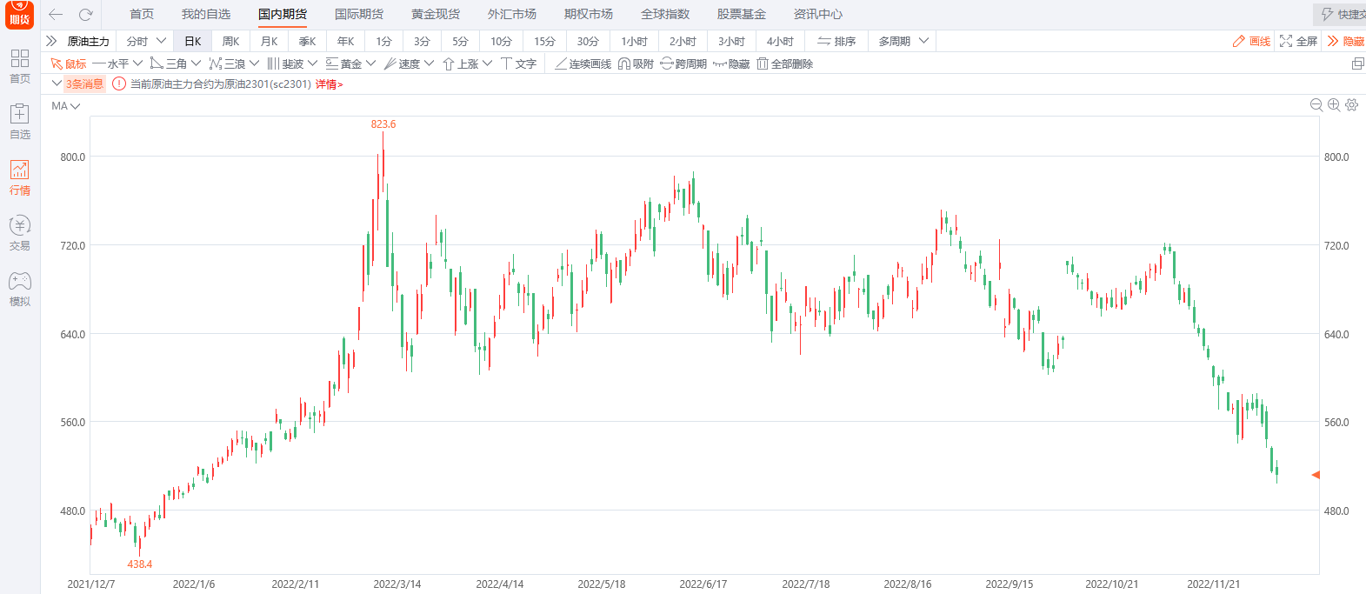Select the 周K weekly candlestick period
The height and width of the screenshot is (594, 1366).
click(x=230, y=41)
